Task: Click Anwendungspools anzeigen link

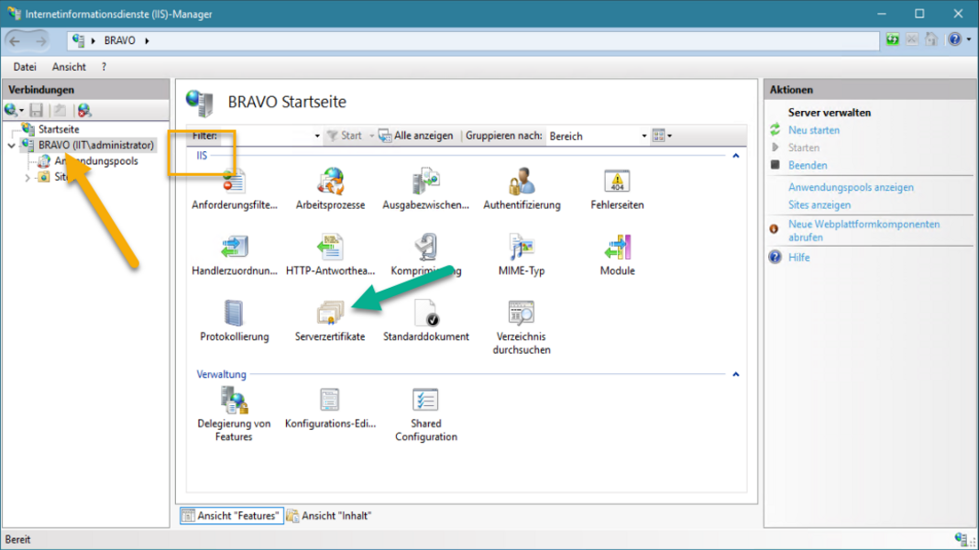Action: (851, 187)
